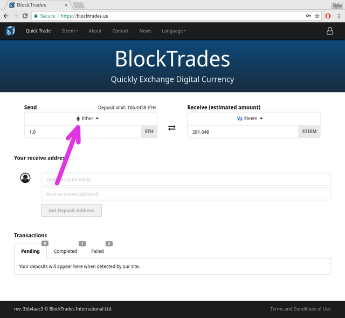Open the user account profile icon
This screenshot has height=318, width=345.
(329, 31)
